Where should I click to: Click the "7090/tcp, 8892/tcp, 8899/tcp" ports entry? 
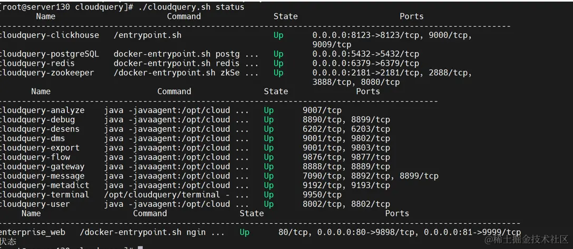pyautogui.click(x=371, y=176)
